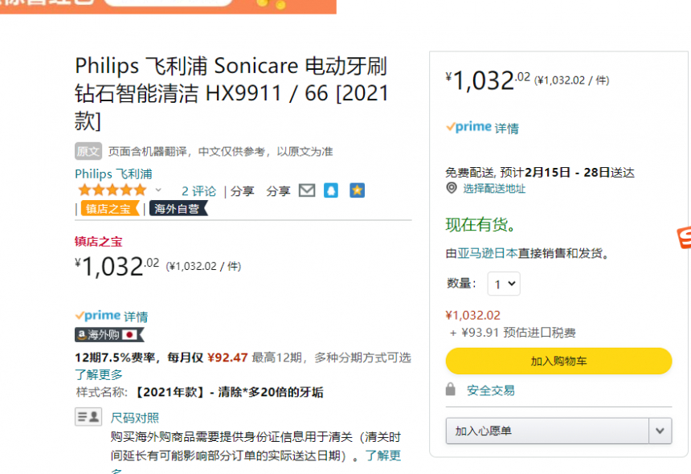Click the 原文 translation button
This screenshot has width=691, height=474.
(88, 151)
